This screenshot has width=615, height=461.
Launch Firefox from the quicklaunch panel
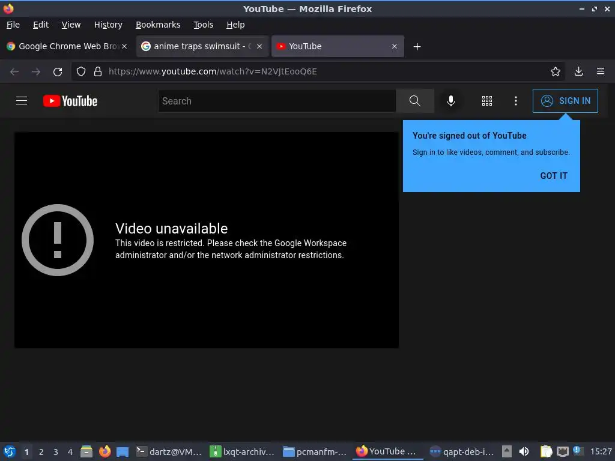[105, 451]
